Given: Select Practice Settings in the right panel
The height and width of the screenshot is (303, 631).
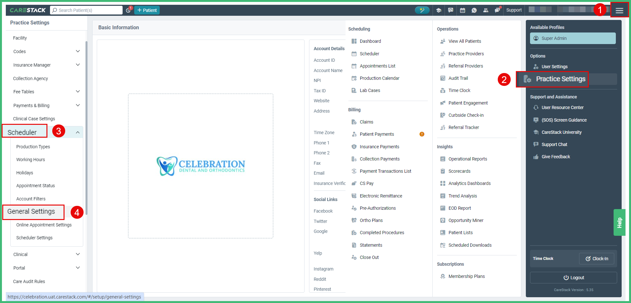Looking at the screenshot, I should click(561, 79).
